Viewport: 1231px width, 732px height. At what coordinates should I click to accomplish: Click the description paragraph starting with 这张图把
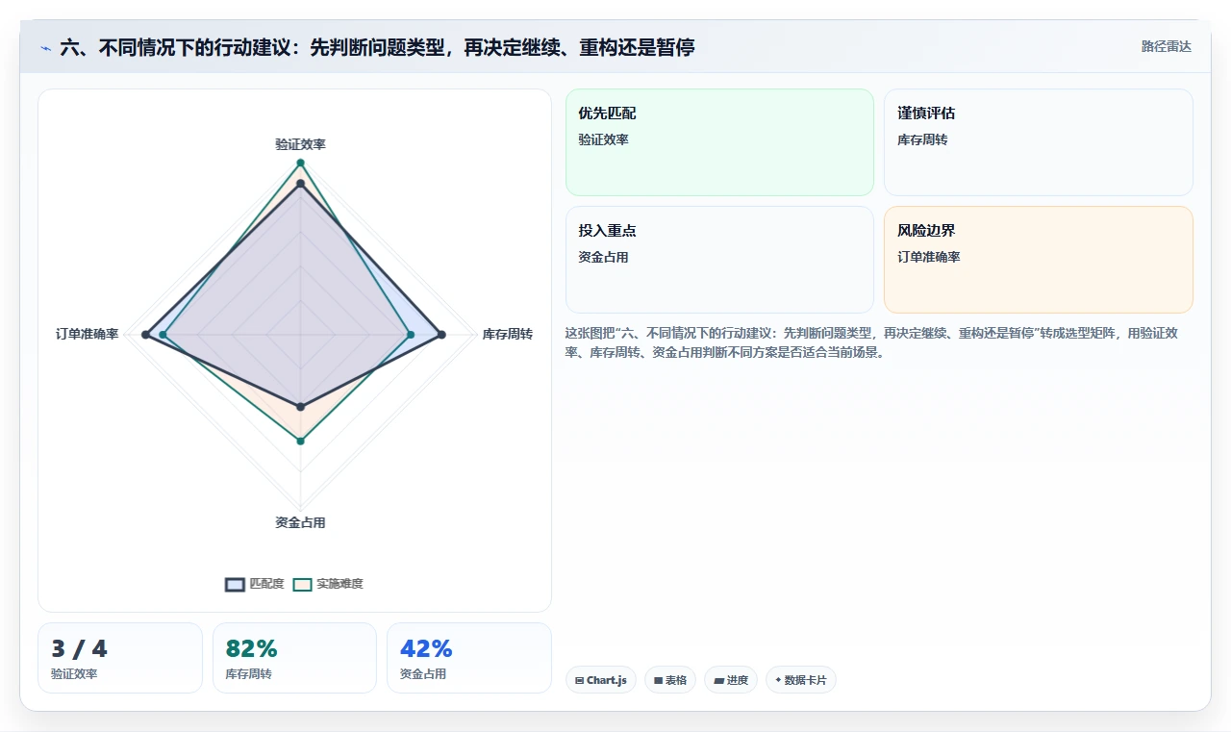(872, 342)
